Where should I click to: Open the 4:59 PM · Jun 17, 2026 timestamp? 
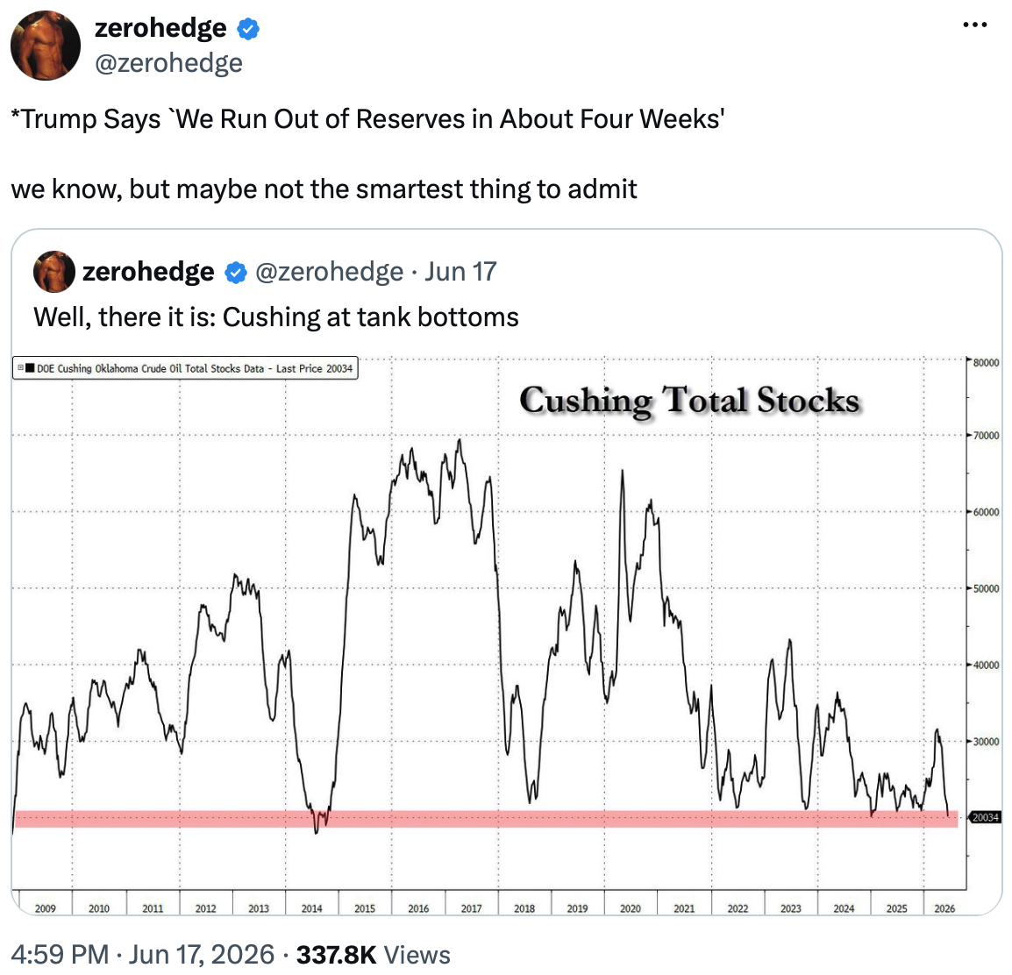tap(143, 954)
